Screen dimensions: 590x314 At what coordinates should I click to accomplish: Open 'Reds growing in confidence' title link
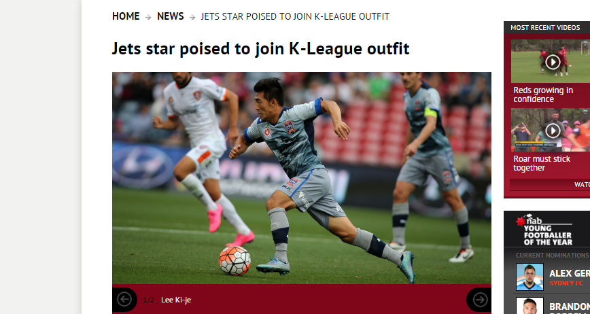543,94
